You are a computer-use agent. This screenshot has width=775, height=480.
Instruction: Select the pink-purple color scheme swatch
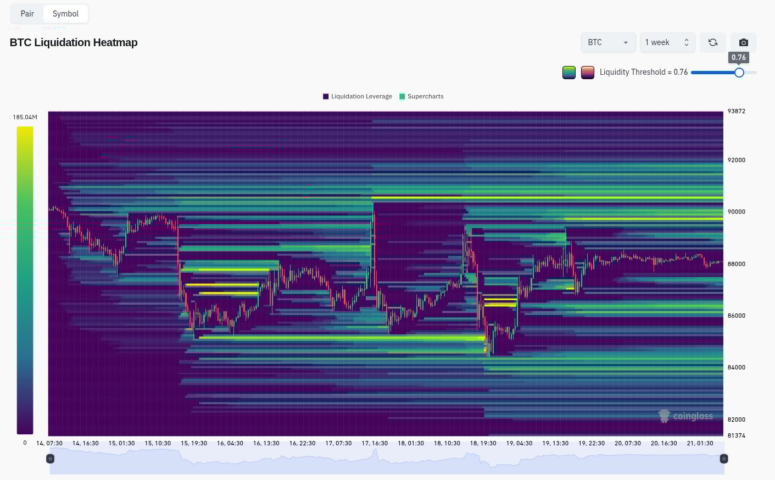pyautogui.click(x=588, y=73)
